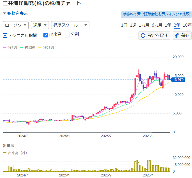Select the 10年 time range tab
The image size is (192, 178).
187,25
